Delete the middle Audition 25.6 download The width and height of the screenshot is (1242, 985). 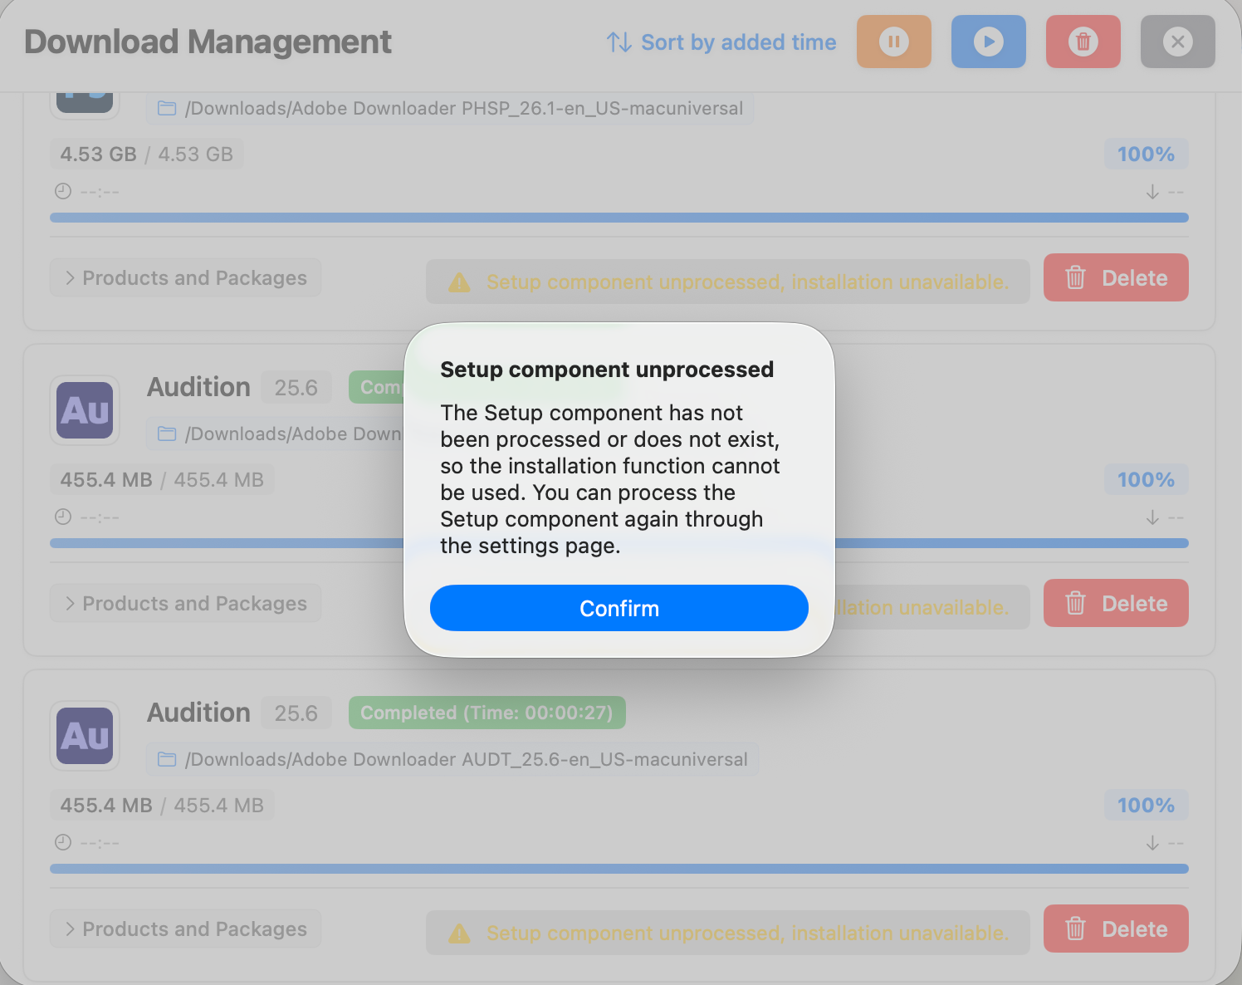tap(1115, 604)
